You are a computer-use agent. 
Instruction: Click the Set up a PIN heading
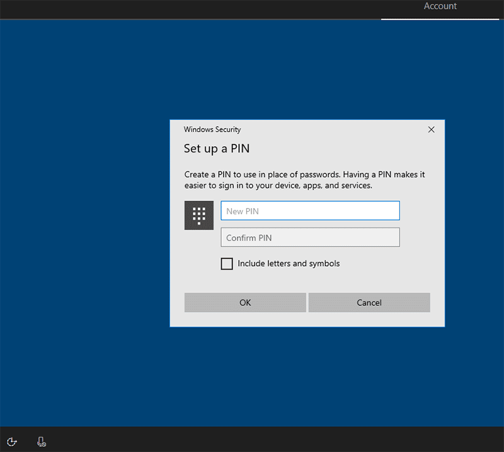pos(217,149)
